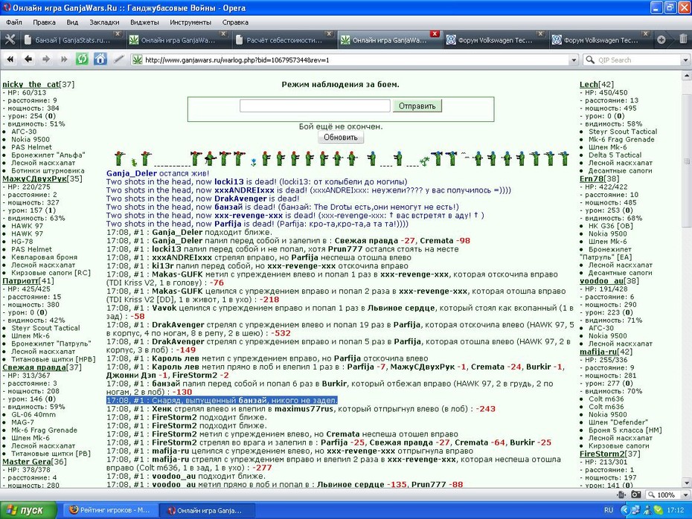692x519 pixels.
Task: Click the chat message input field
Action: 315,106
